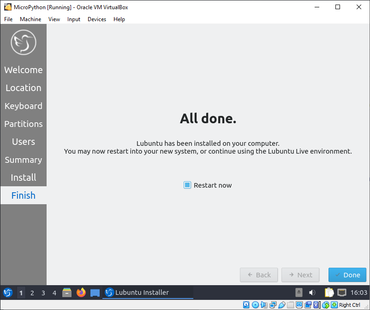Screen dimensions: 370x310
Task: Click the All done. heading
Action: (208, 118)
